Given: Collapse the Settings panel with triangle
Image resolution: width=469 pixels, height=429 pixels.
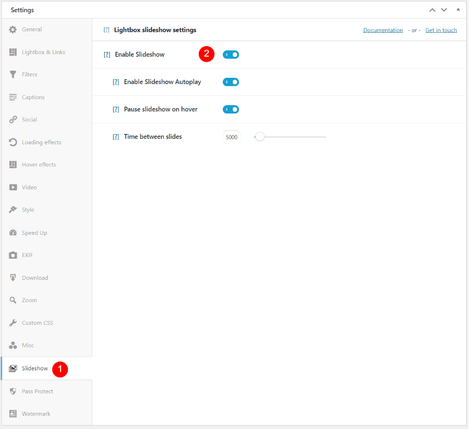Looking at the screenshot, I should coord(458,10).
